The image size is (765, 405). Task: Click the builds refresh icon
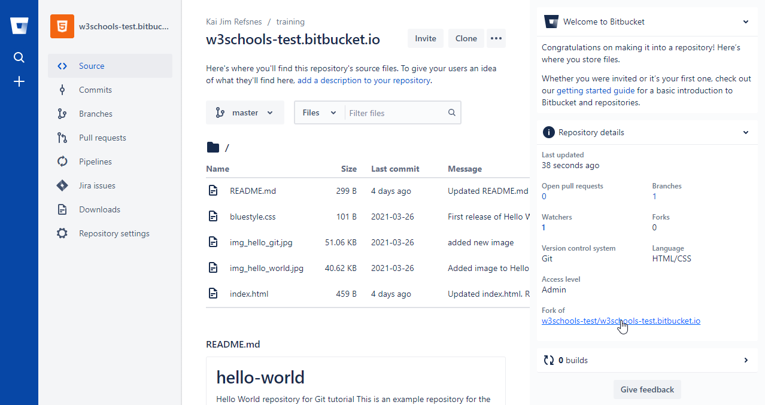[548, 360]
